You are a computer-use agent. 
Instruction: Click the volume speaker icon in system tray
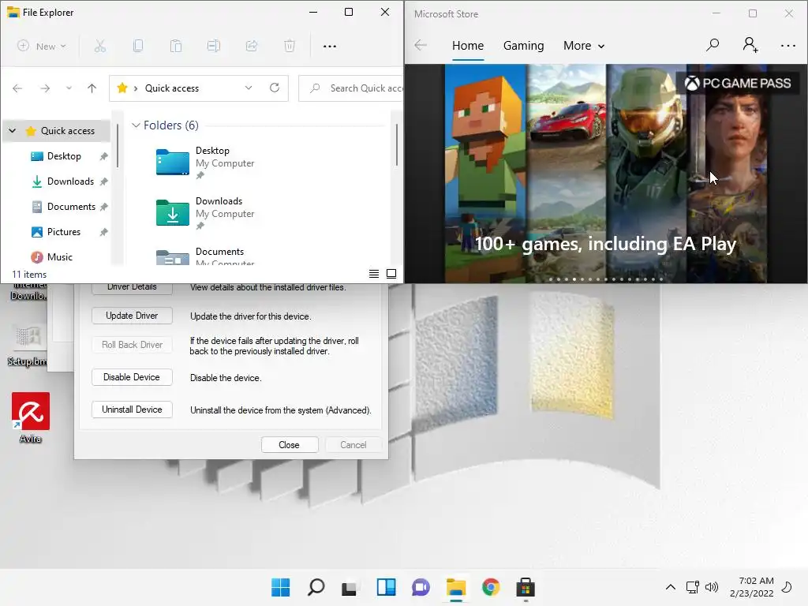(712, 587)
